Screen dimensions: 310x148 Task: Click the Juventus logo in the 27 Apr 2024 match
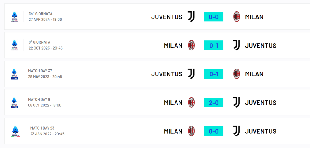[191, 17]
